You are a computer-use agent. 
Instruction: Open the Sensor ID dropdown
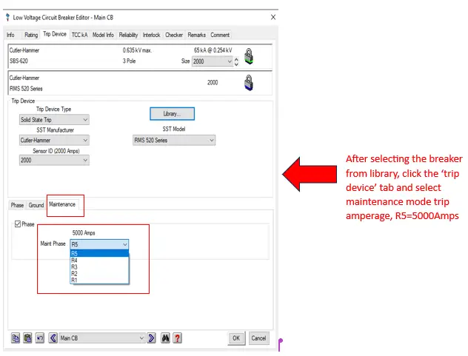[x=54, y=161]
